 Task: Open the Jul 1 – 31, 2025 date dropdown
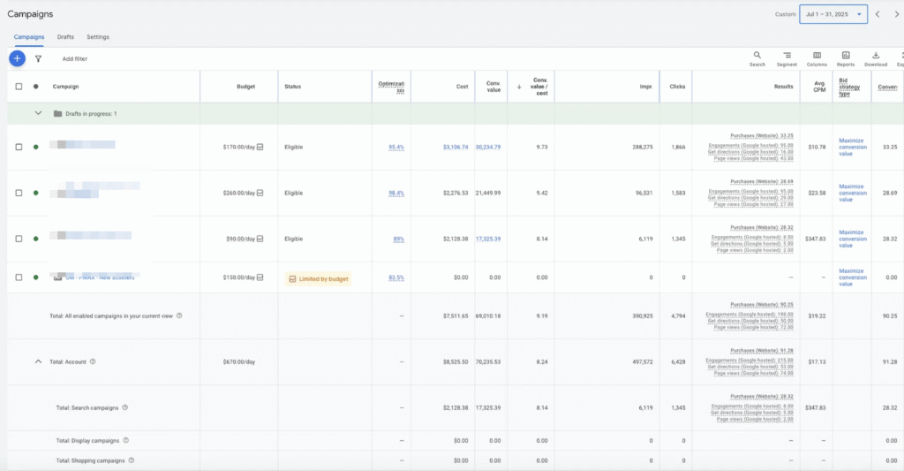point(832,14)
